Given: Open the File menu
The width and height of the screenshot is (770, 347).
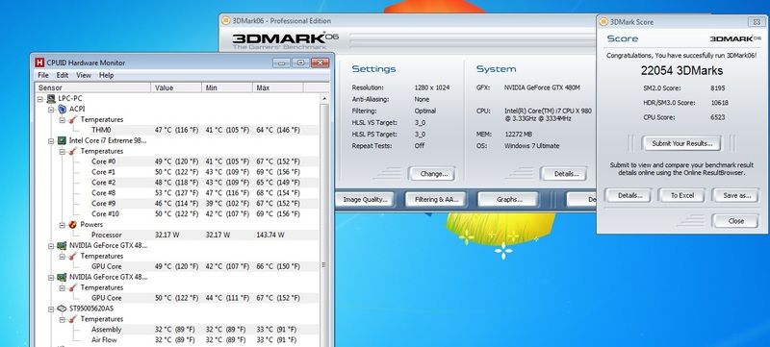Looking at the screenshot, I should tap(43, 75).
